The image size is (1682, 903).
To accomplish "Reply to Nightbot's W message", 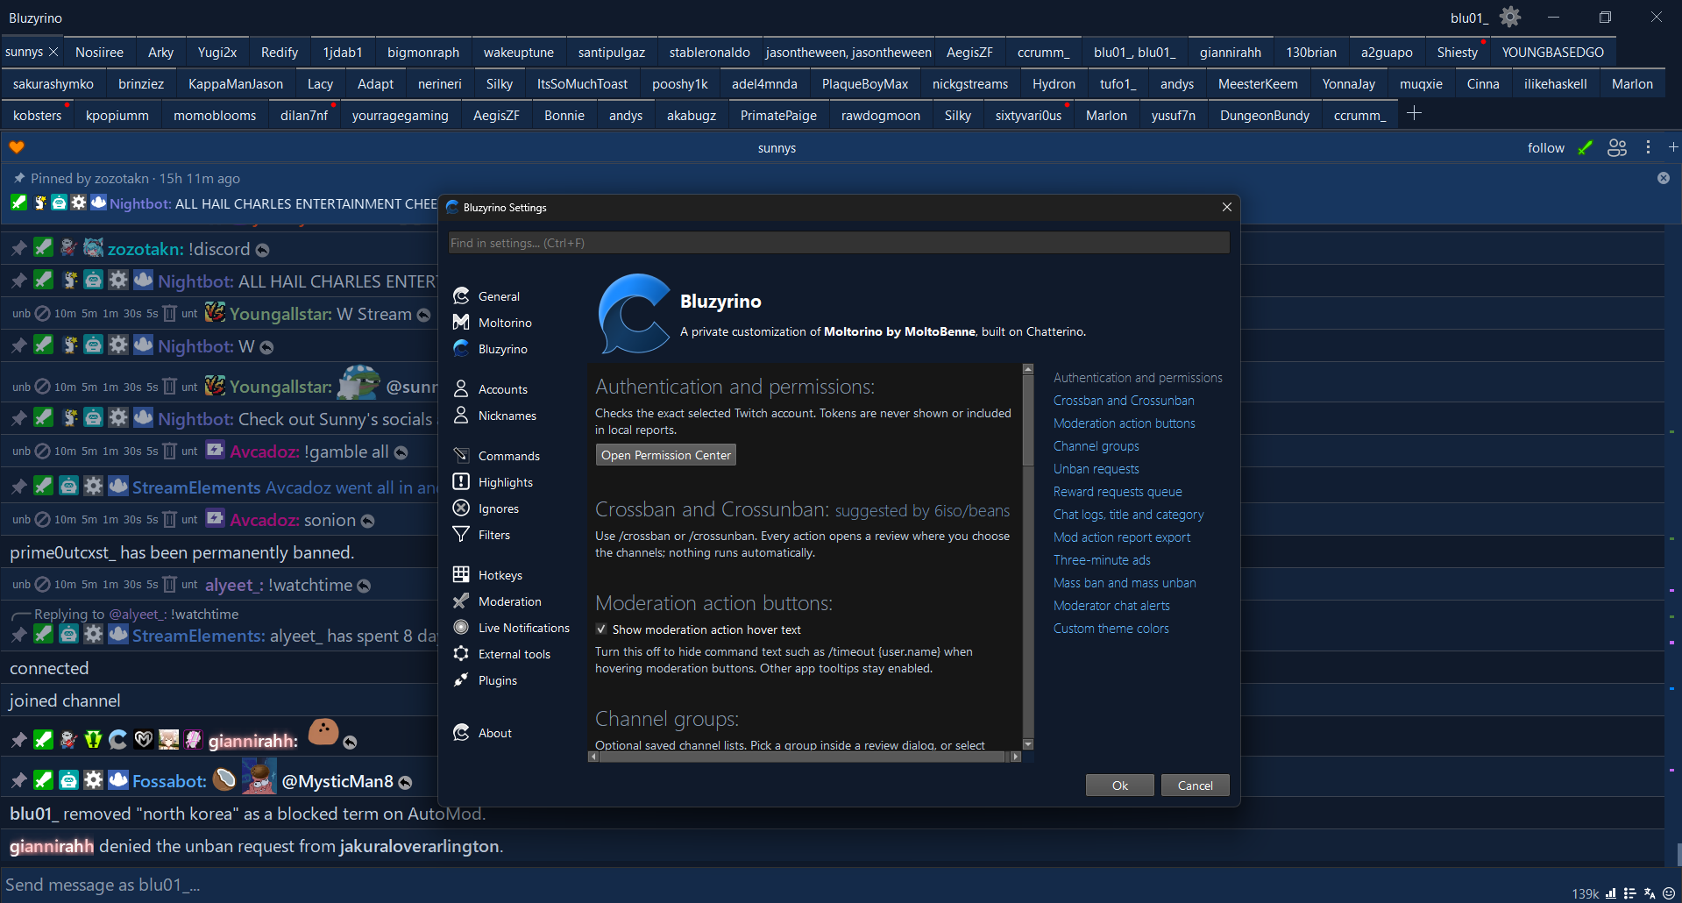I will pos(267,347).
